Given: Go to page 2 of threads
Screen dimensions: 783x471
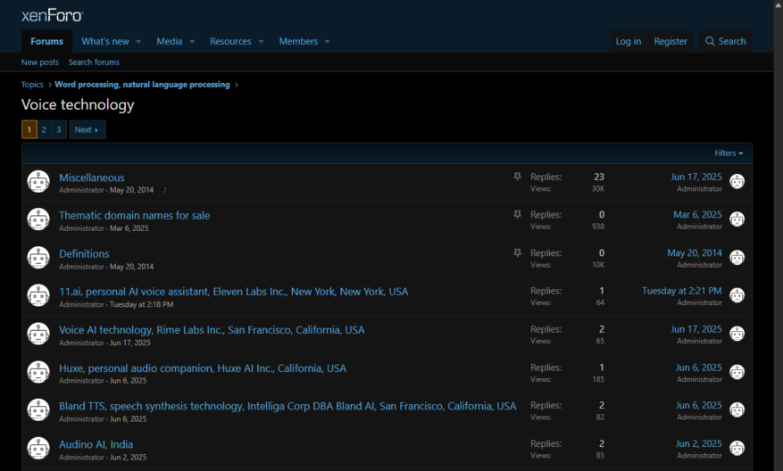Looking at the screenshot, I should tap(44, 129).
